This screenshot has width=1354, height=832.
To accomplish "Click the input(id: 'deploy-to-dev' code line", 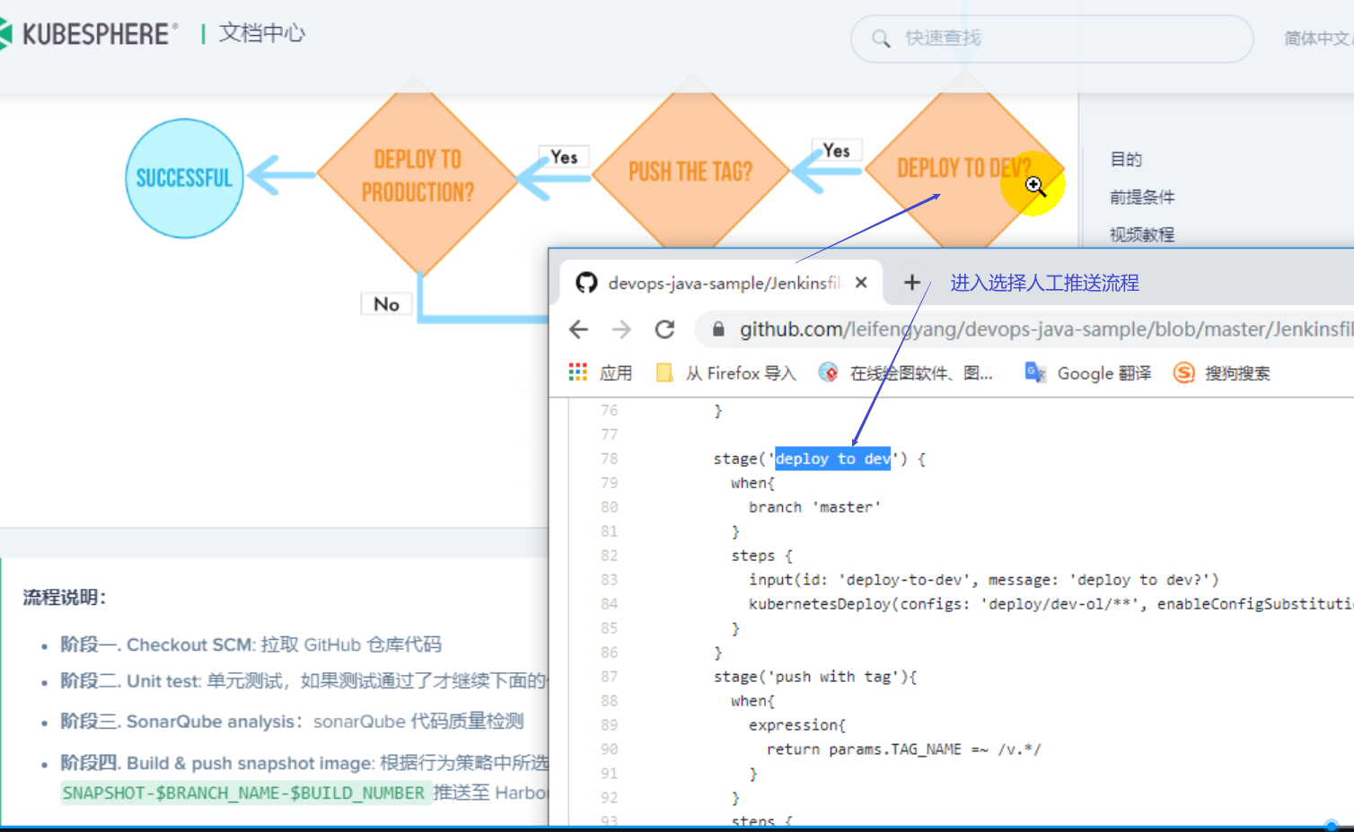I will tap(983, 580).
